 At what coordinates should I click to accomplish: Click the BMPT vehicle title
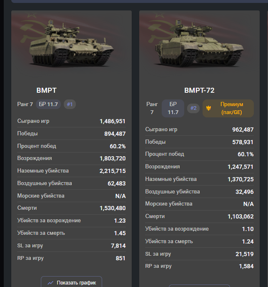(x=46, y=90)
